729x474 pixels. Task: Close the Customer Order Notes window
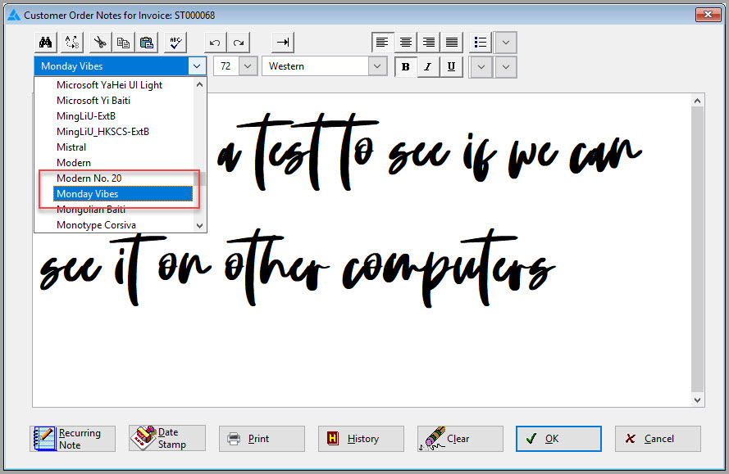(x=708, y=15)
